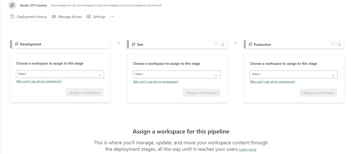Click Test stage deployment rules icon

point(222,44)
